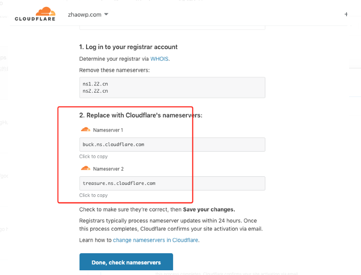Image resolution: width=361 pixels, height=275 pixels.
Task: Copy buck.ns.cloudflare.com nameserver field
Action: (x=172, y=144)
